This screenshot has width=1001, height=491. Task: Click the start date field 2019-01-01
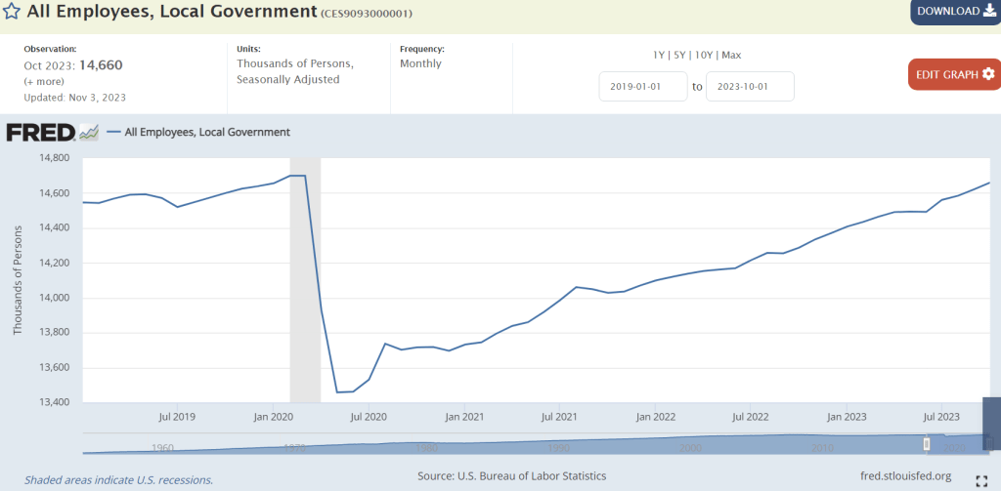click(643, 86)
